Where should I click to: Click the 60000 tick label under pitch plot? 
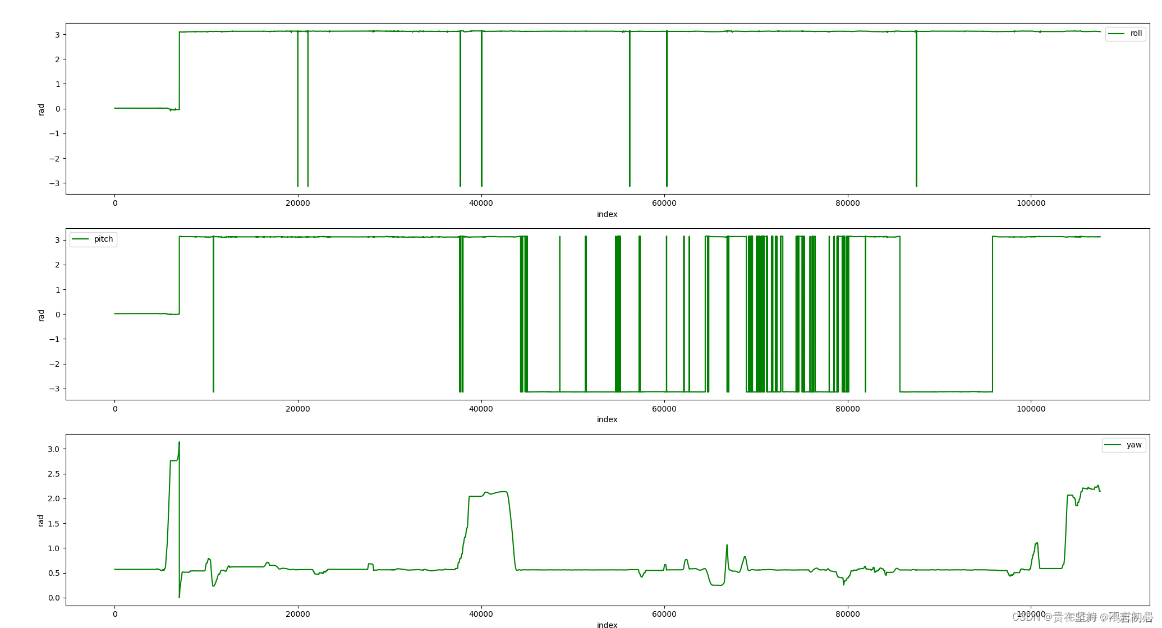pyautogui.click(x=664, y=409)
